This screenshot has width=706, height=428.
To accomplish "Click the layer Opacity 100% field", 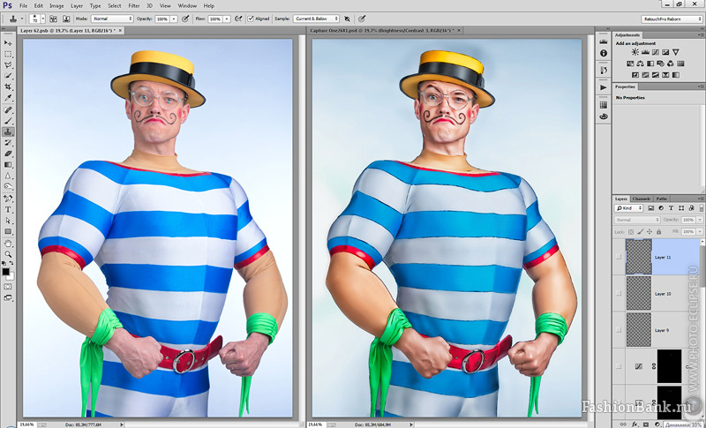I will point(688,220).
